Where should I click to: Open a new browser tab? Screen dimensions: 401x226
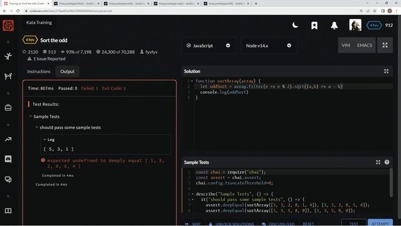[x=256, y=4]
